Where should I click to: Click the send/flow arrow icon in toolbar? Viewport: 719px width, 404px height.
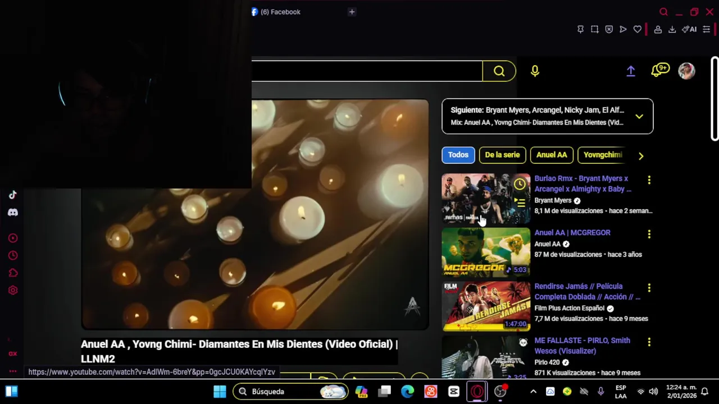(623, 29)
